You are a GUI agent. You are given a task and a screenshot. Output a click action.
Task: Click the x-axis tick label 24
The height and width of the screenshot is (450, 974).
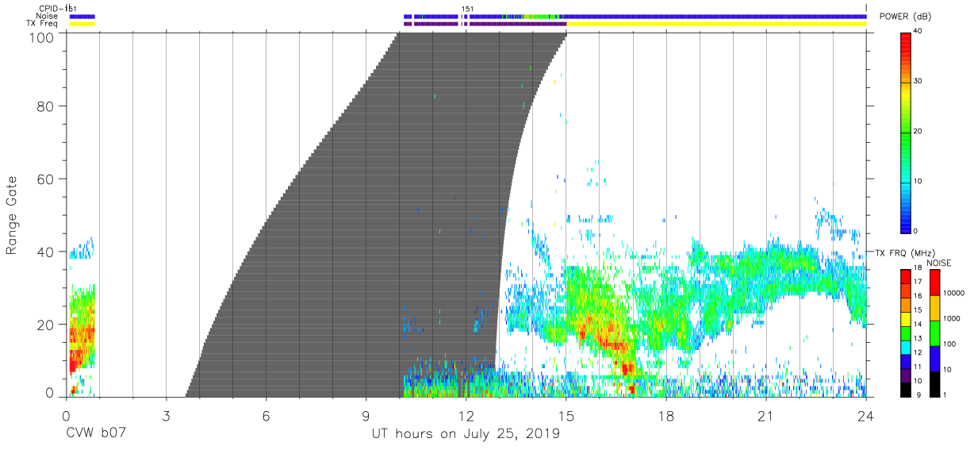click(x=866, y=415)
